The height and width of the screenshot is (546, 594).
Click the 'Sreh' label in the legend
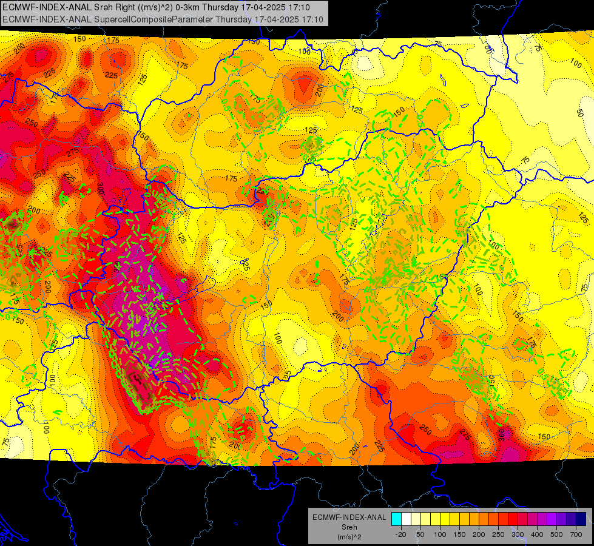349,527
